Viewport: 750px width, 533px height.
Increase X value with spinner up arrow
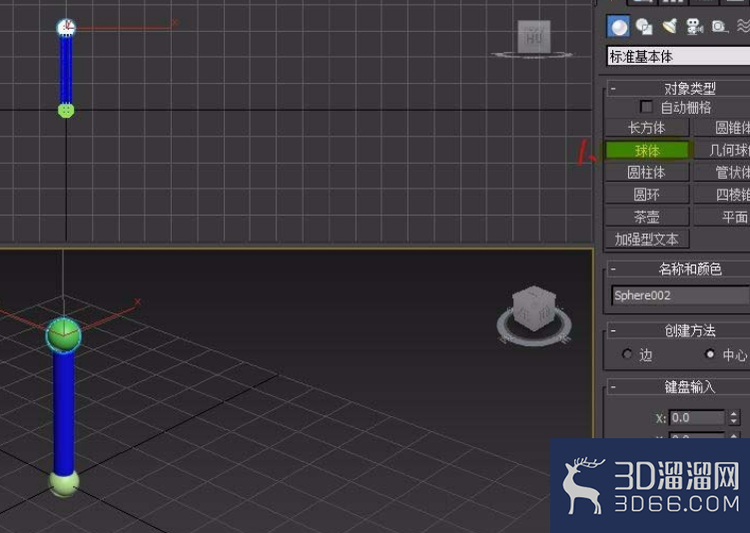pyautogui.click(x=734, y=414)
